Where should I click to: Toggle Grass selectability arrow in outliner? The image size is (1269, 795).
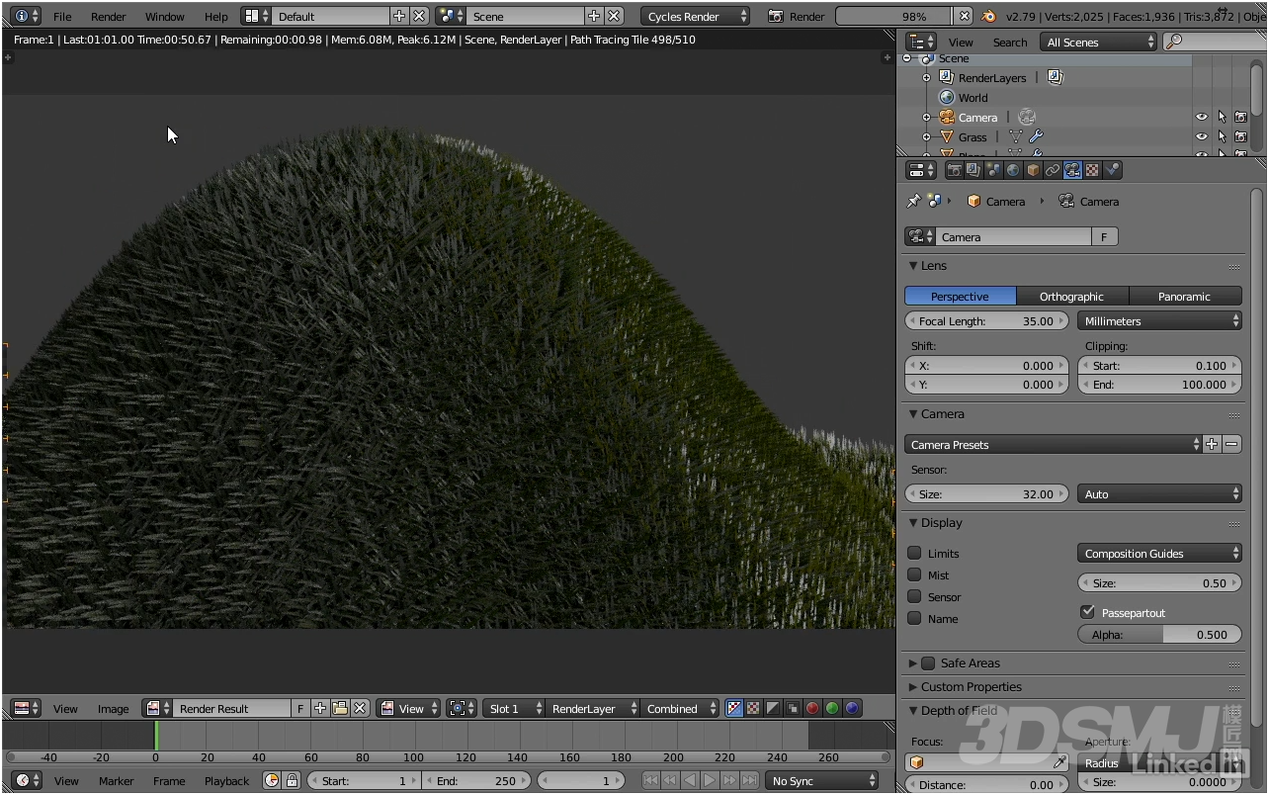coord(1222,136)
